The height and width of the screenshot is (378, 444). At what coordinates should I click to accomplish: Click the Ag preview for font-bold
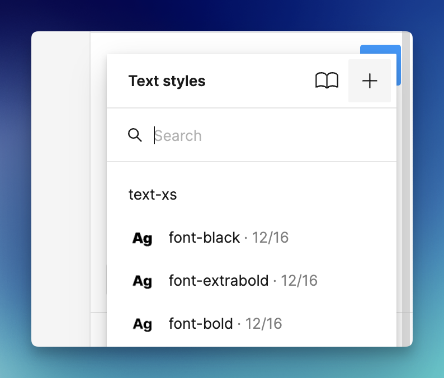pyautogui.click(x=142, y=324)
